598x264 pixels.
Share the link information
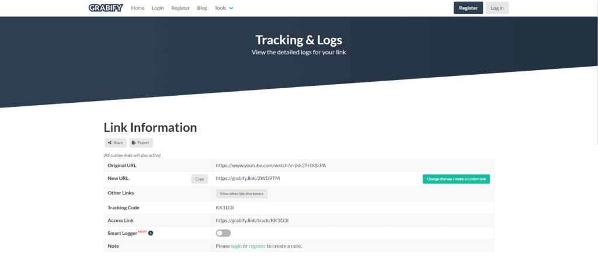pos(116,143)
